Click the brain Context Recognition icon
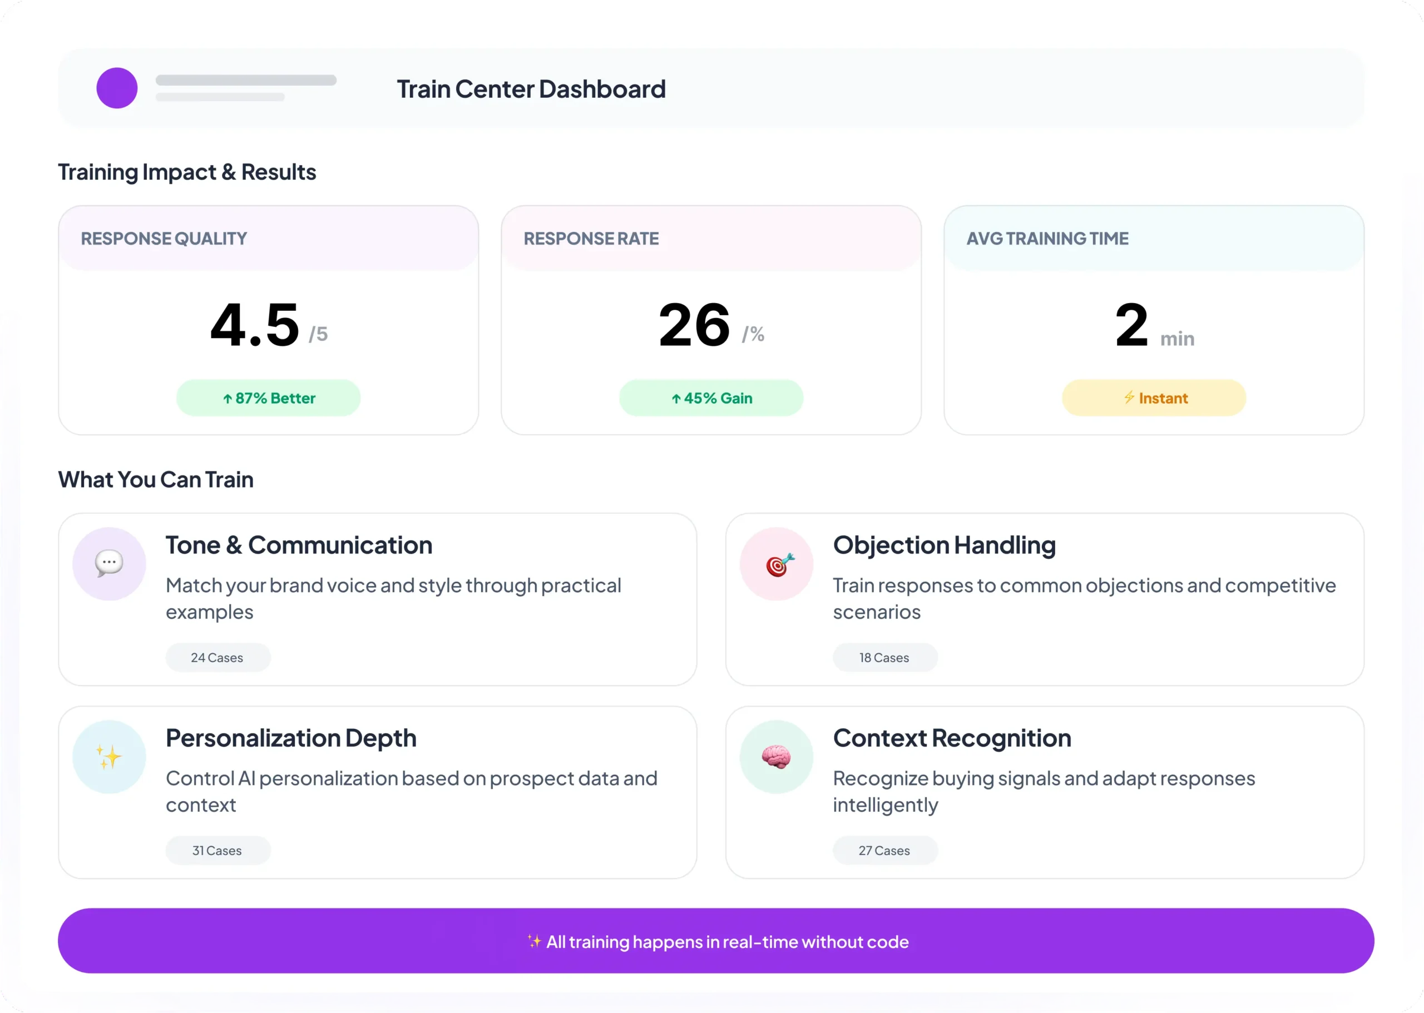The image size is (1424, 1013). tap(777, 757)
